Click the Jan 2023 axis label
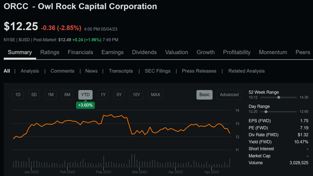Image resolution: width=313 pixels, height=176 pixels. (x=31, y=172)
